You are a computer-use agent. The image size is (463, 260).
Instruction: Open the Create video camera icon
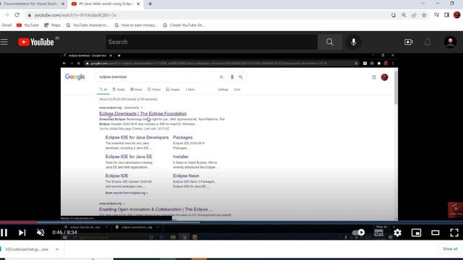(x=409, y=42)
